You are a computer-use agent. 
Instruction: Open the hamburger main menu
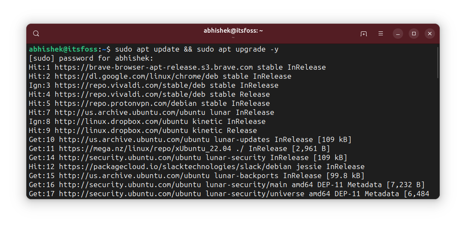click(380, 34)
